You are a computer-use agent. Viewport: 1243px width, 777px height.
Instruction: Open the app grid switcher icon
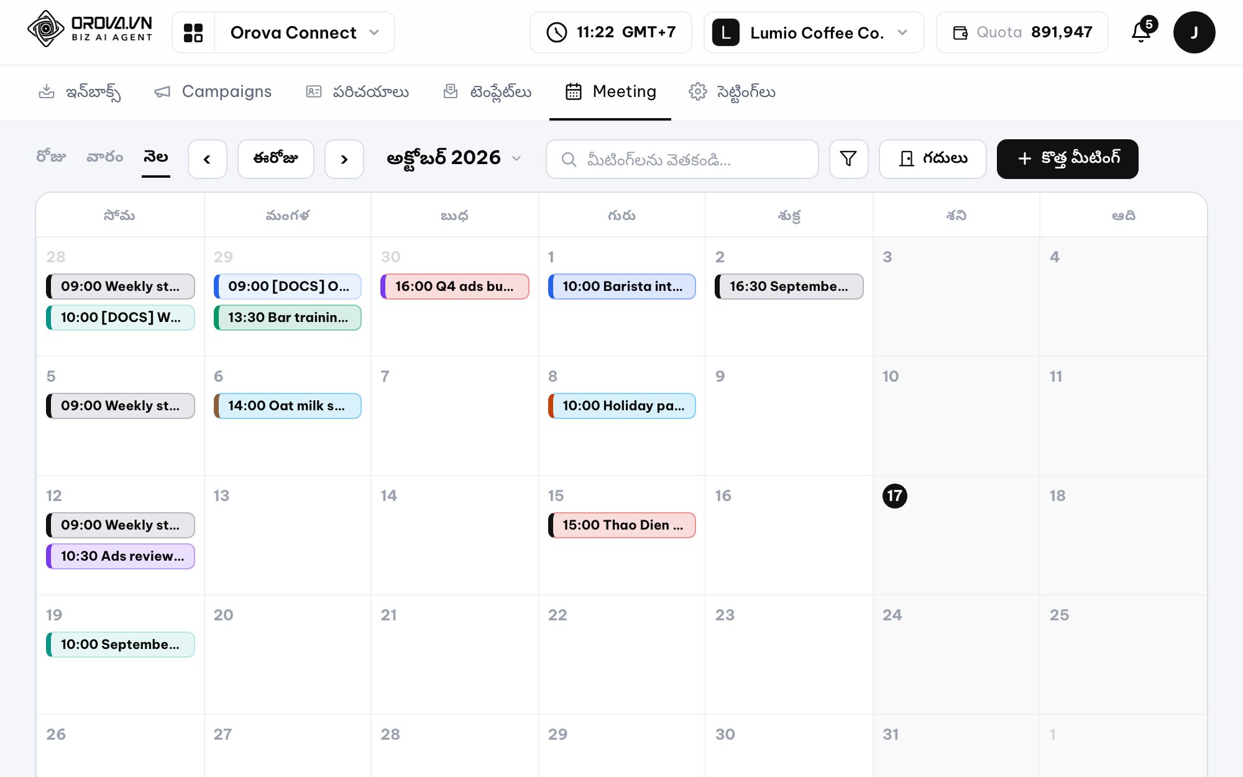click(x=193, y=32)
